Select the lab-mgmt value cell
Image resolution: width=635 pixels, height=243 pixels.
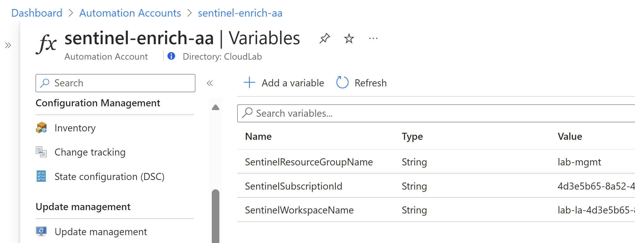coord(579,162)
